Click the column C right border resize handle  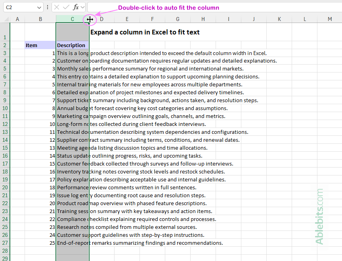[90, 19]
